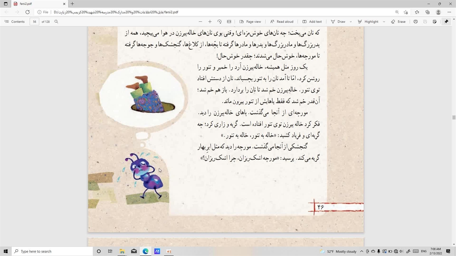The image size is (456, 256).
Task: Refresh the current page
Action: coord(27,12)
